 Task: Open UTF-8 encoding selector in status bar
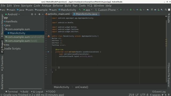[144, 95]
